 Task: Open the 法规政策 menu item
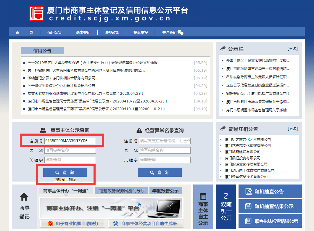point(113,32)
